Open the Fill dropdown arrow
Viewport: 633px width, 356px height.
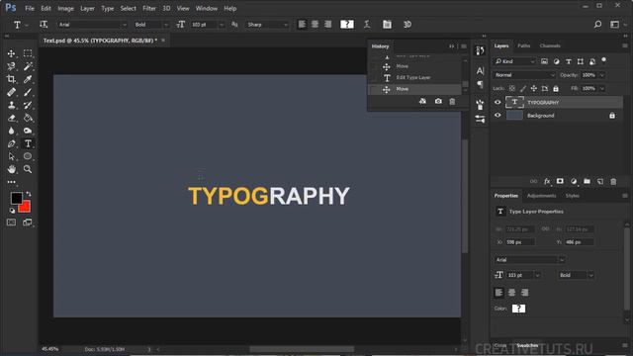602,88
